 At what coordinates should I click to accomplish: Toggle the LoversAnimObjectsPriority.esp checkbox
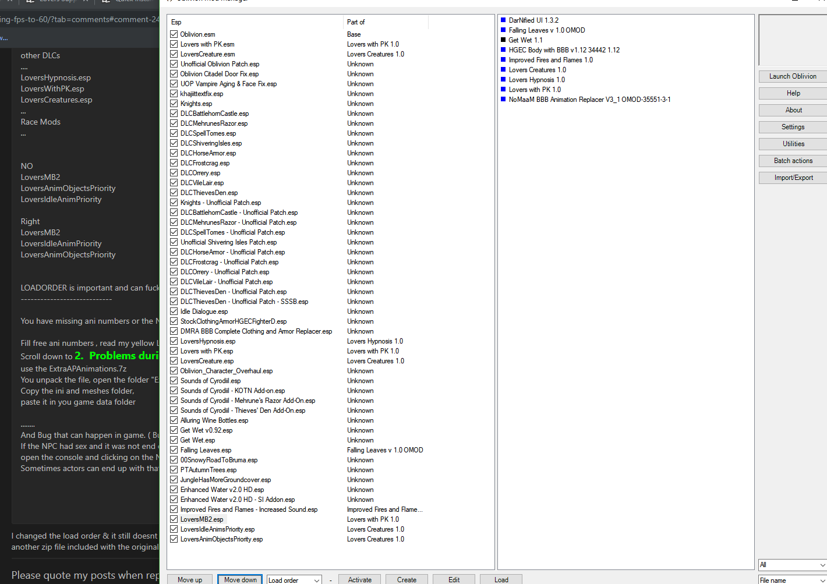click(174, 539)
